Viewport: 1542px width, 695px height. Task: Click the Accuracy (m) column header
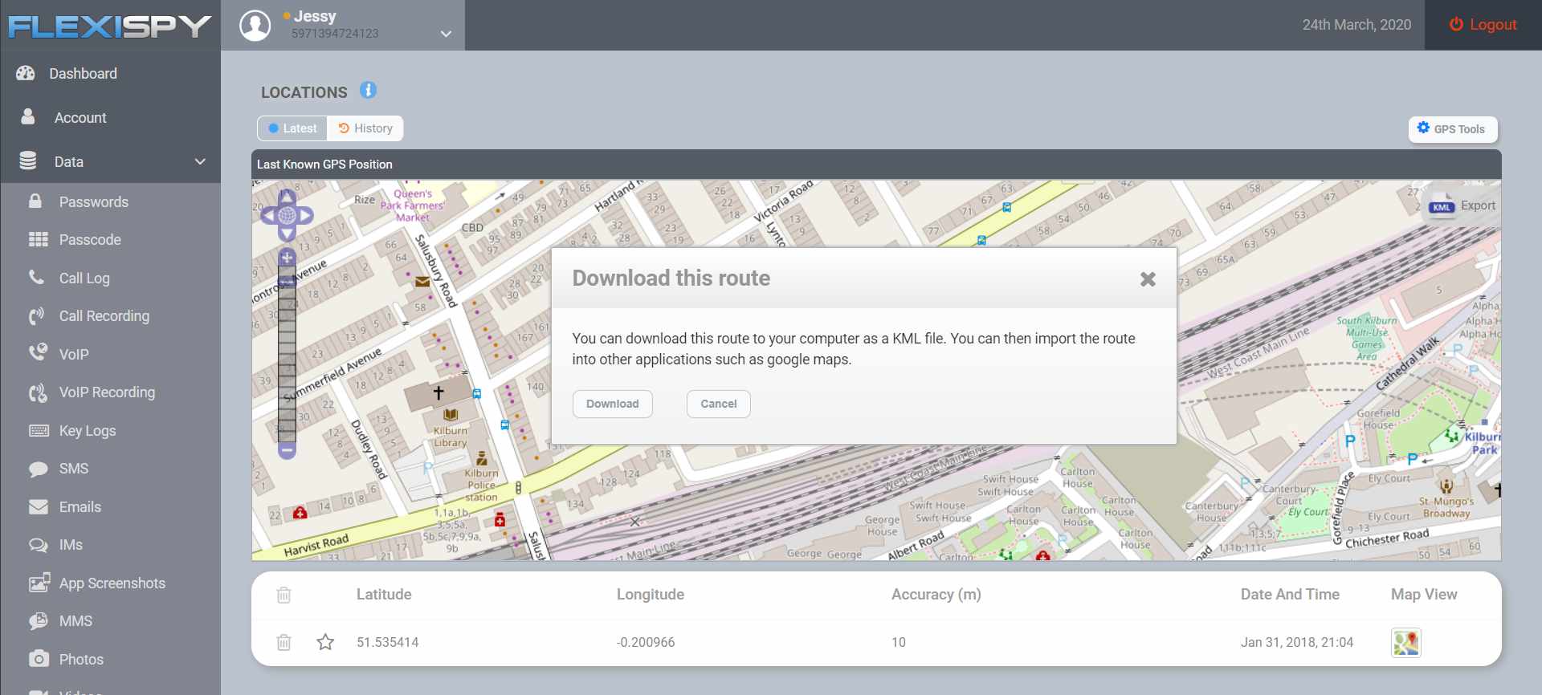point(936,595)
